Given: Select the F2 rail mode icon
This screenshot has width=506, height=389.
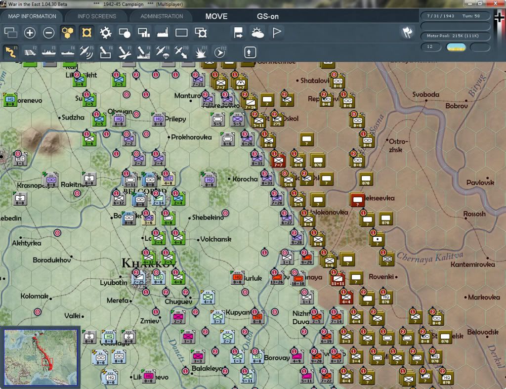Looking at the screenshot, I should [30, 52].
